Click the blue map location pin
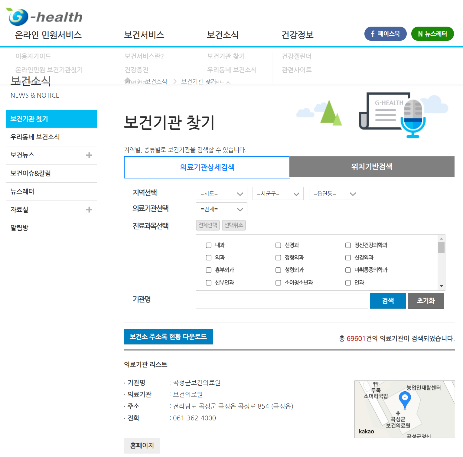Screen dimensions: 463x457 coord(405,399)
